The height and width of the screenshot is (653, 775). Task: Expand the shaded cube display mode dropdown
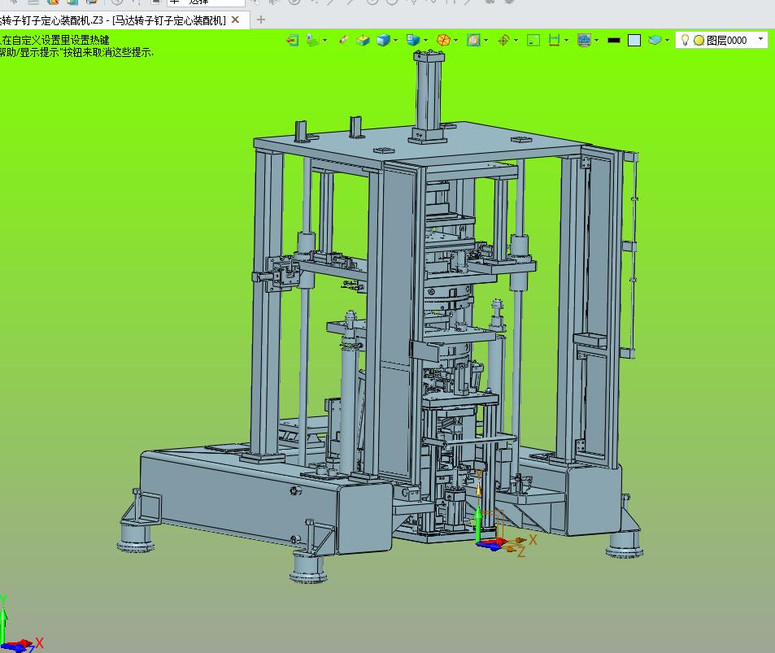(x=395, y=41)
